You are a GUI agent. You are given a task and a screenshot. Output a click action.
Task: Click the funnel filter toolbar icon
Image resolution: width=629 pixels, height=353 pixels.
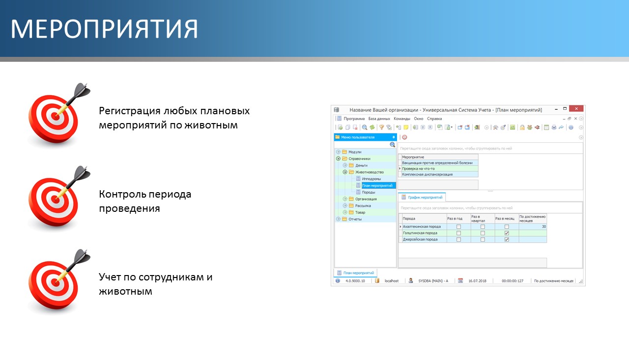click(381, 127)
